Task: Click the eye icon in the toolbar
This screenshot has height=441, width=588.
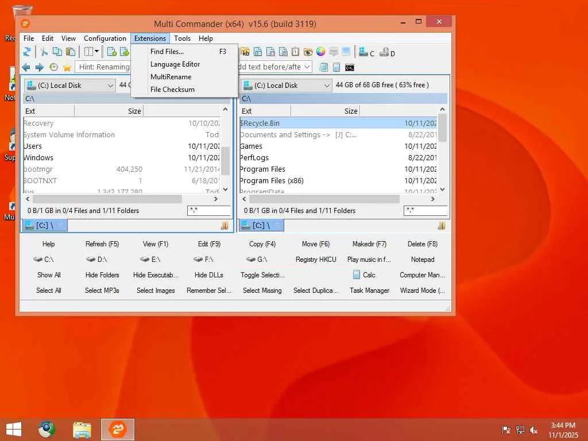Action: point(308,52)
